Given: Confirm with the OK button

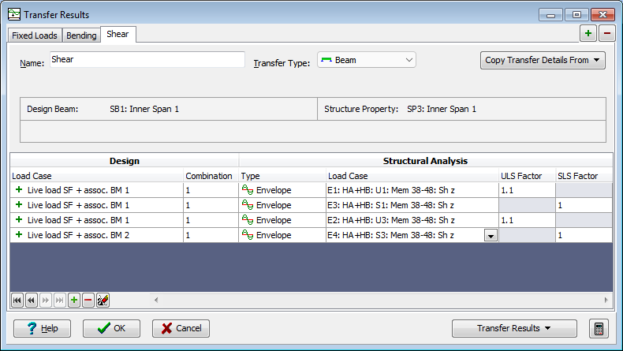Looking at the screenshot, I should [x=111, y=328].
